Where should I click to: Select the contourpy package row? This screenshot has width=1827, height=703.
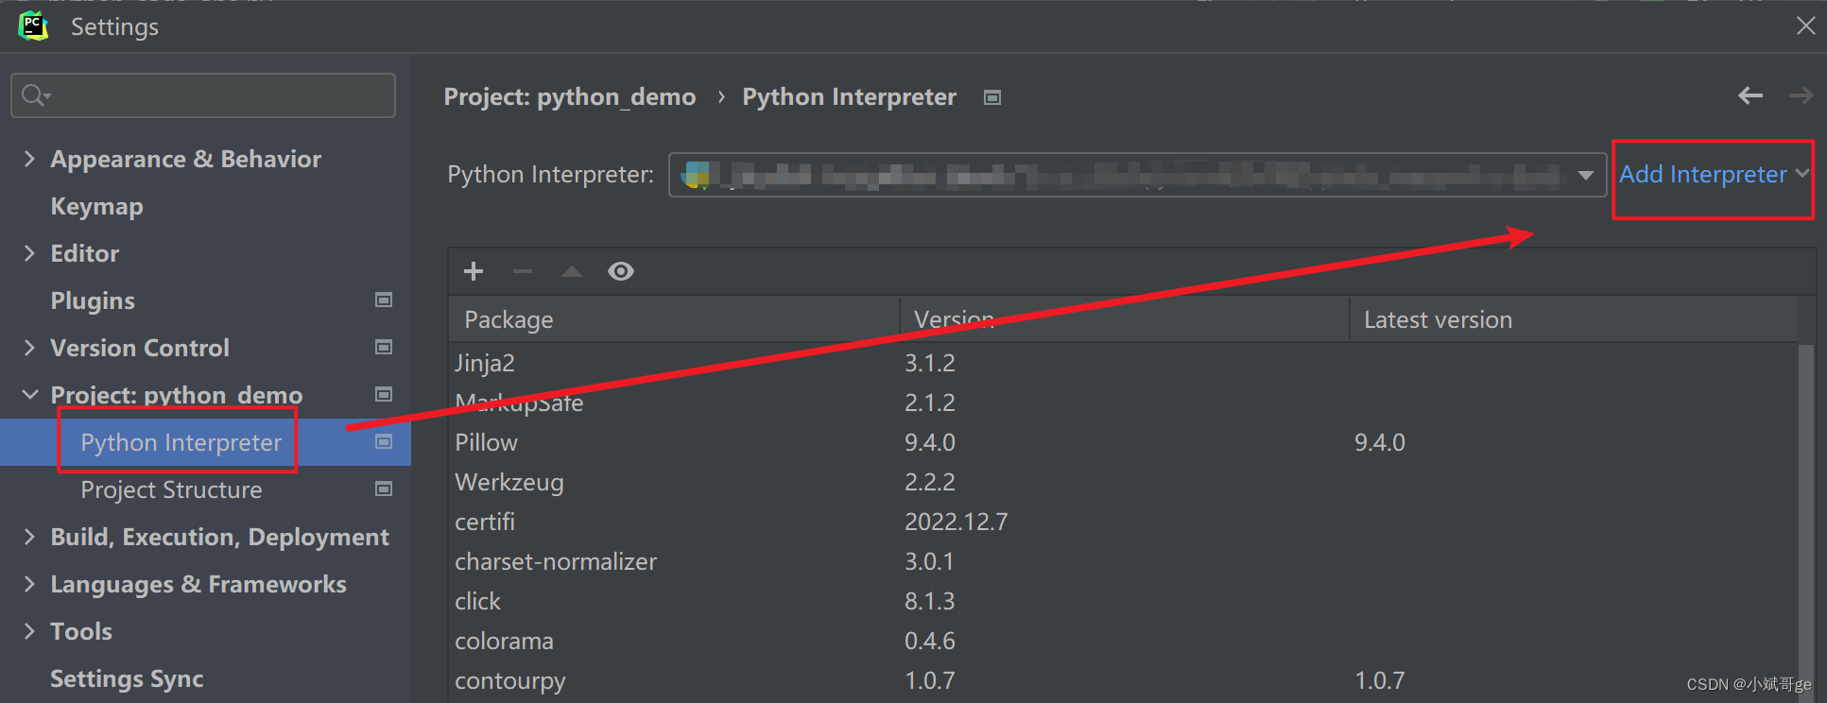[x=1123, y=680]
